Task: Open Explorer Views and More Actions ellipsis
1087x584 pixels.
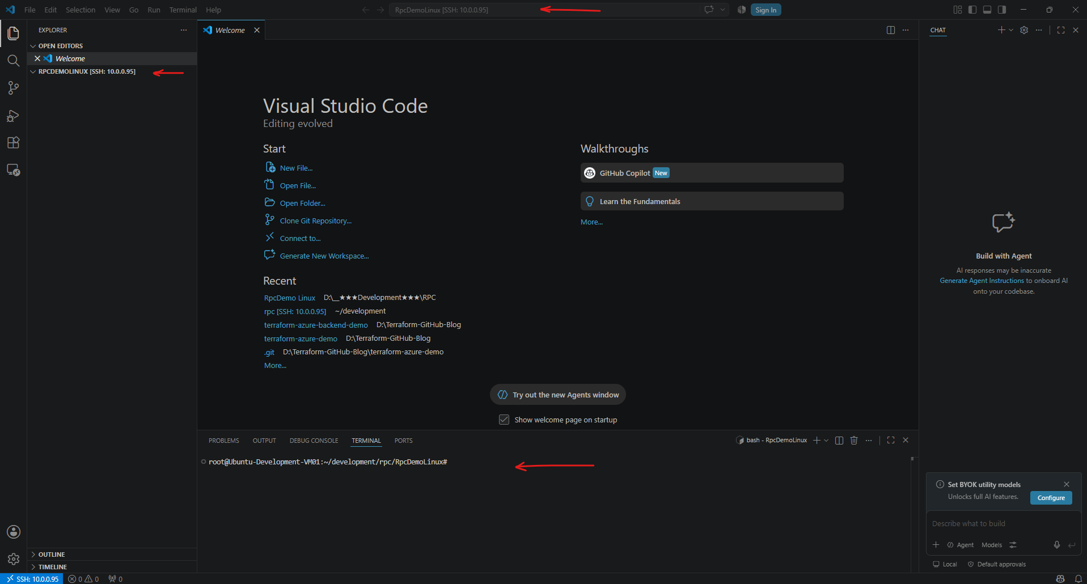Action: (184, 30)
